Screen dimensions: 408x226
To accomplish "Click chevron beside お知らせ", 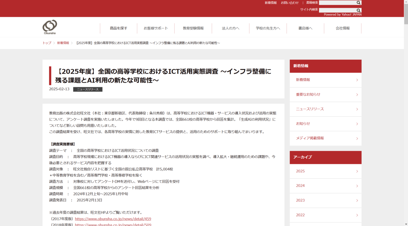I will point(357,124).
